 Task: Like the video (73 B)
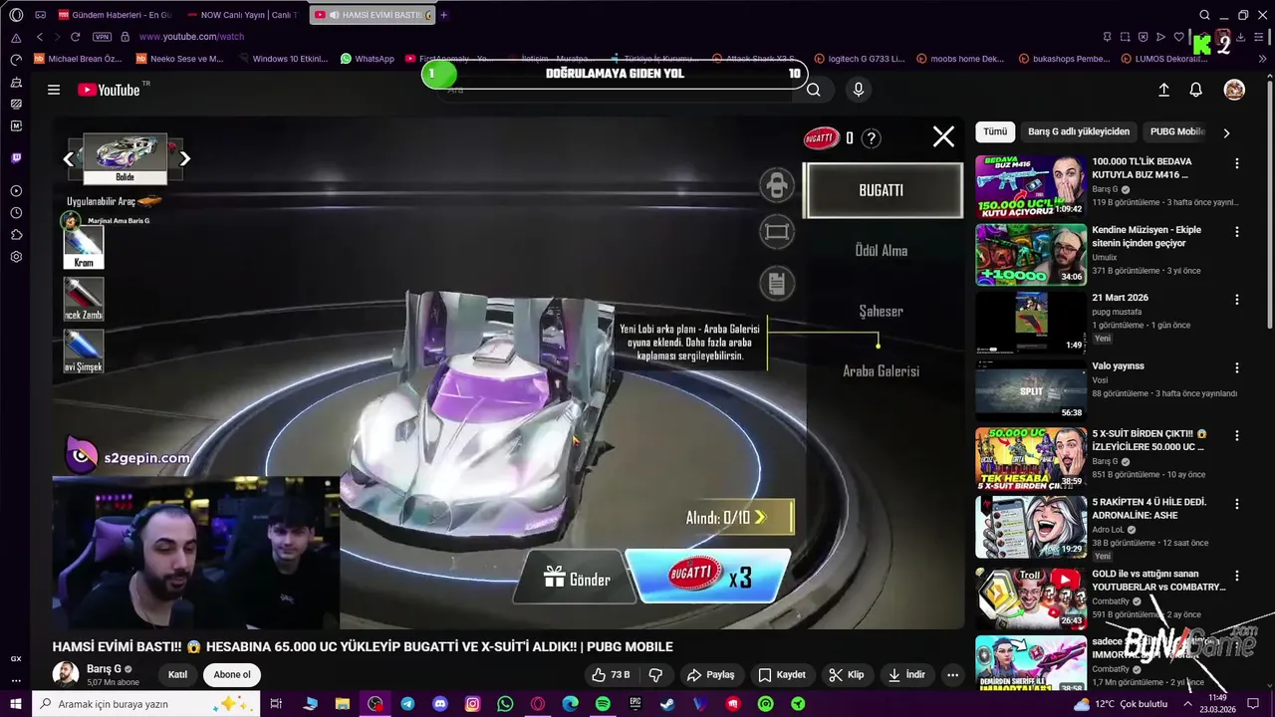[x=610, y=675]
